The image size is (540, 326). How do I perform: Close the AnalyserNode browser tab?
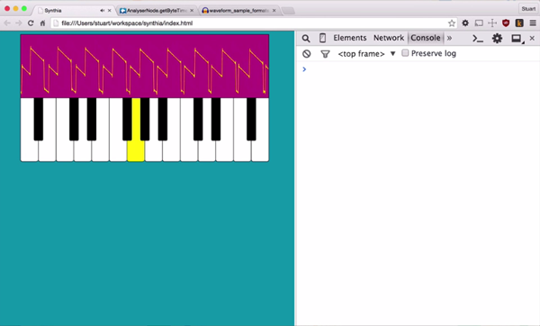click(x=192, y=11)
